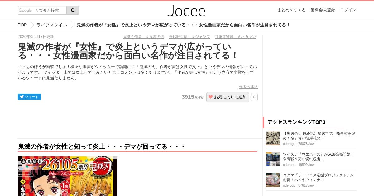This screenshot has height=196, width=374.
Task: Open ranking link ツイステ『ウエハース』
Action: coord(318,156)
